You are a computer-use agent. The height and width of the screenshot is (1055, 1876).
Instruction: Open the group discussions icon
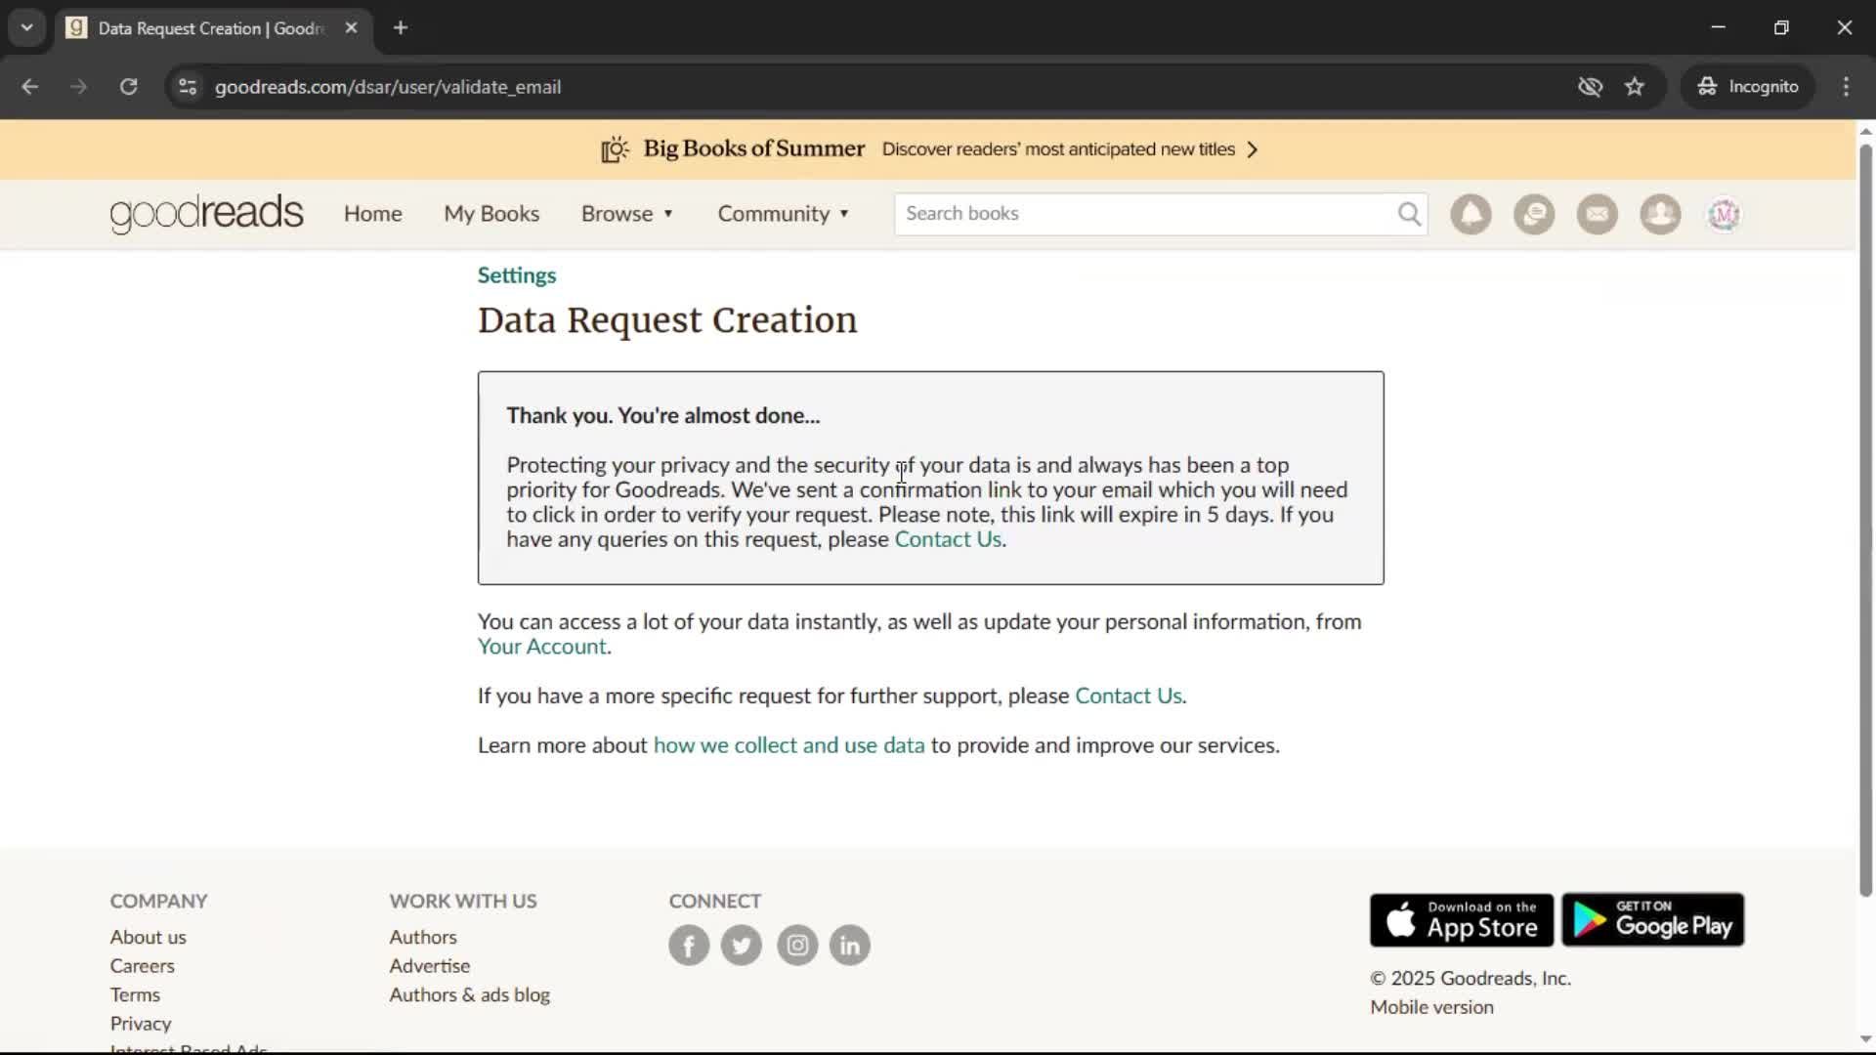click(1534, 214)
